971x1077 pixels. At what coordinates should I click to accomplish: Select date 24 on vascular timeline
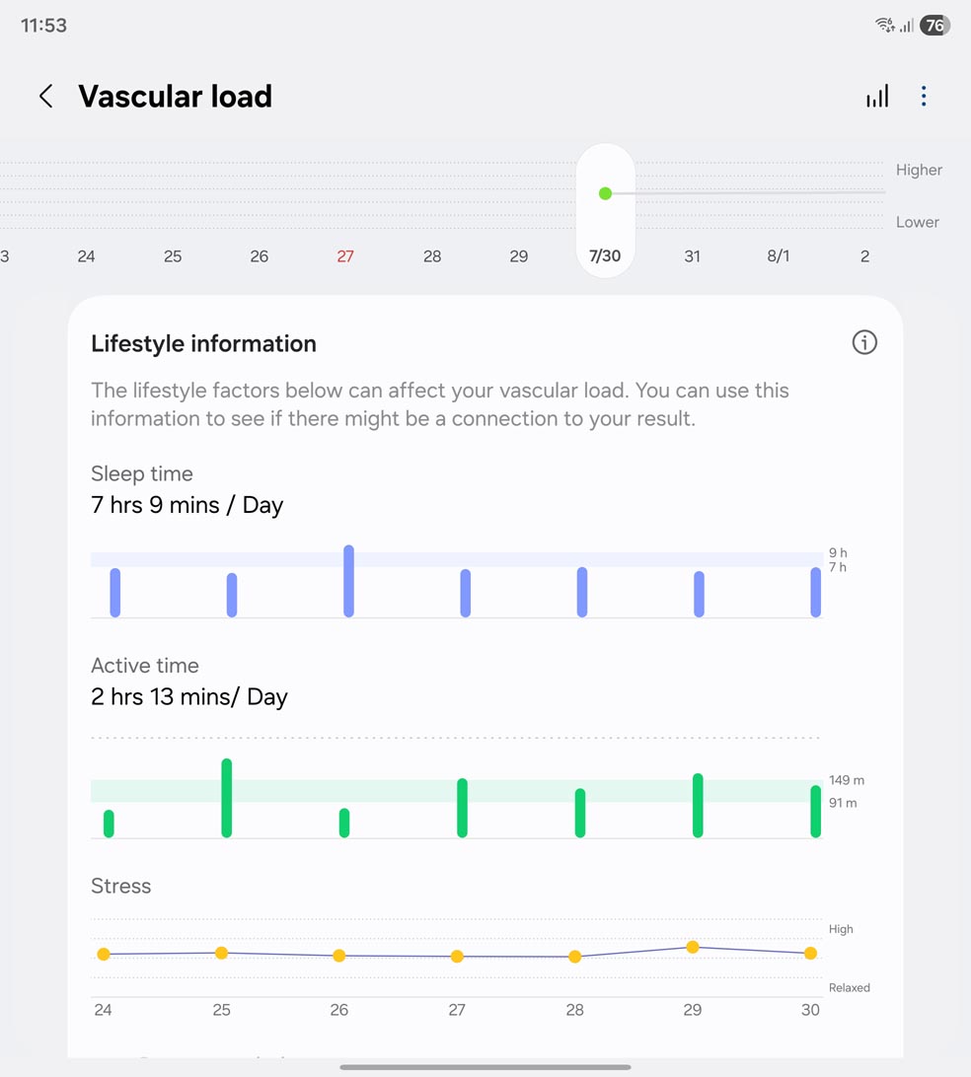point(87,256)
